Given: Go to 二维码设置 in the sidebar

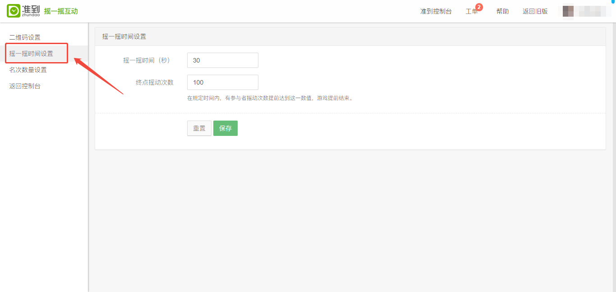Looking at the screenshot, I should 25,37.
